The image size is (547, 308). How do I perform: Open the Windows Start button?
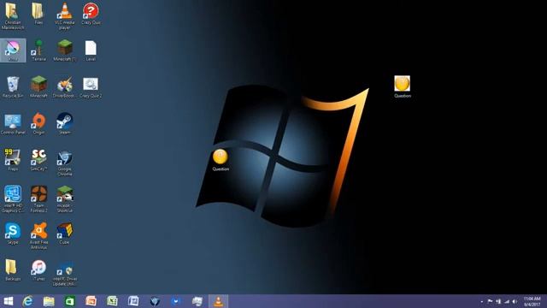pyautogui.click(x=8, y=301)
